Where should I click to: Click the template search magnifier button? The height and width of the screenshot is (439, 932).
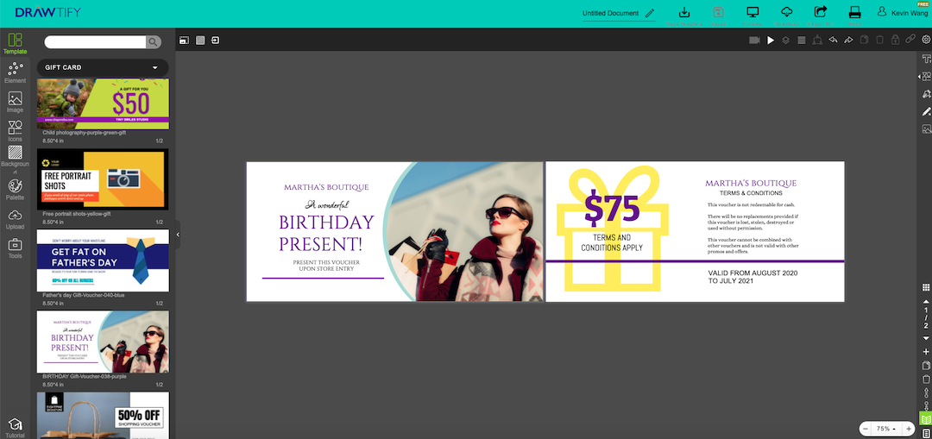click(x=154, y=41)
